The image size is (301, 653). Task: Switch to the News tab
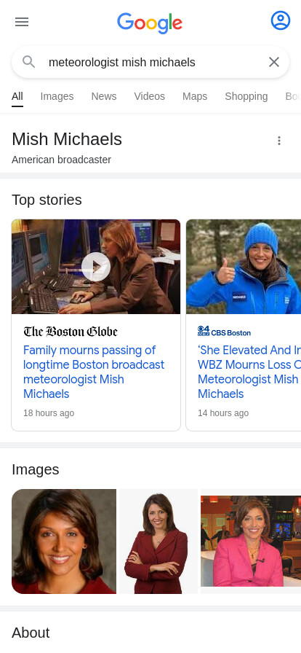point(104,96)
